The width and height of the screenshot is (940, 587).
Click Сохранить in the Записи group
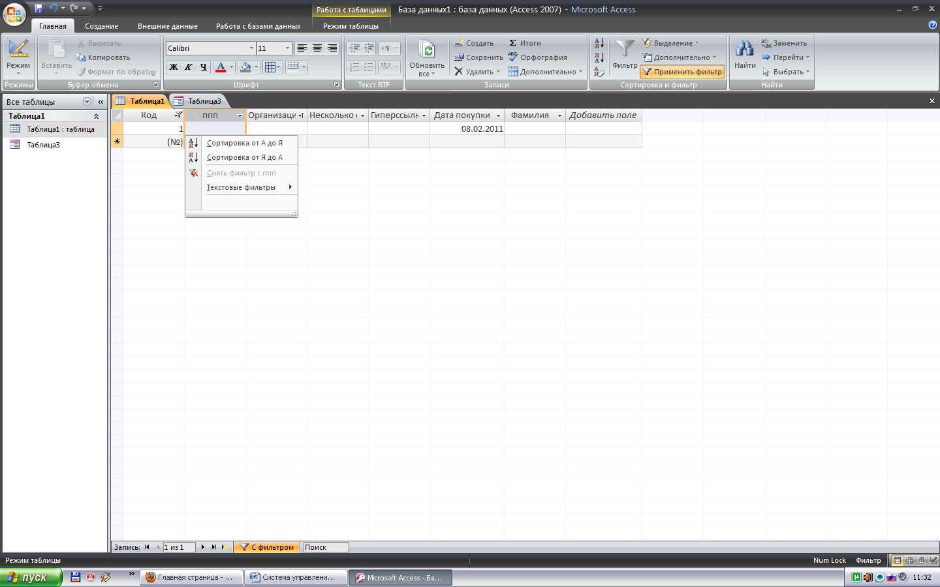pos(478,57)
